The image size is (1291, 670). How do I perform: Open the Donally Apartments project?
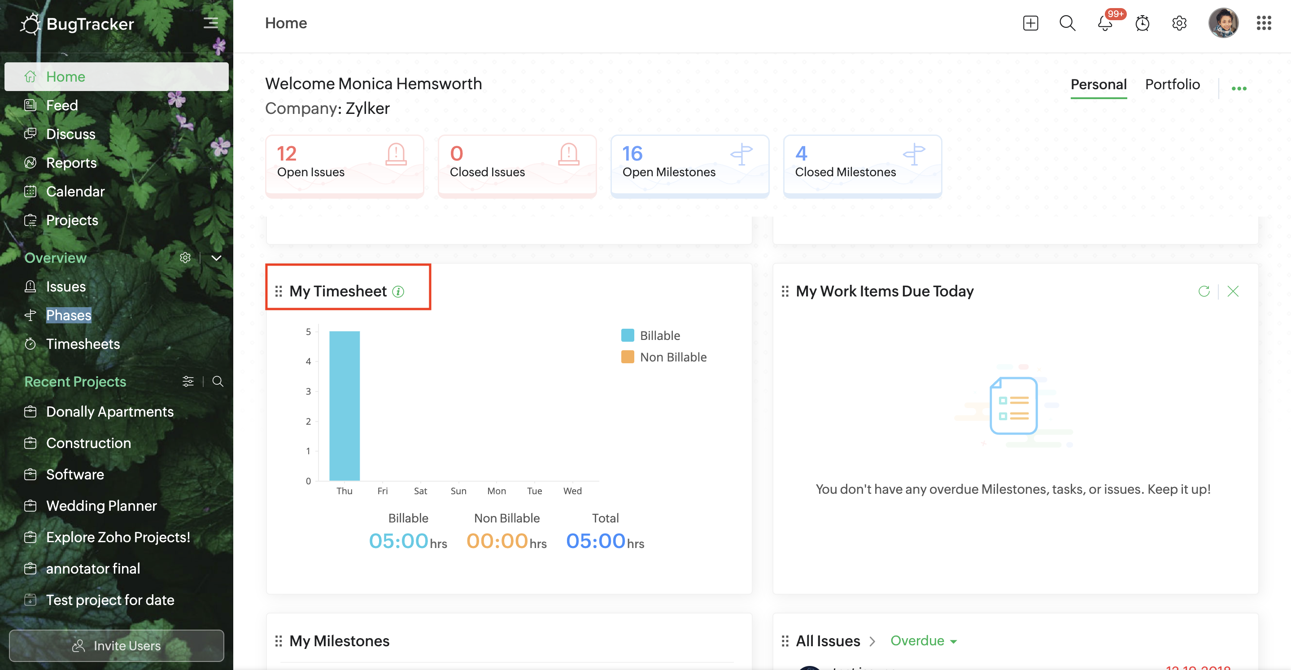pyautogui.click(x=109, y=411)
